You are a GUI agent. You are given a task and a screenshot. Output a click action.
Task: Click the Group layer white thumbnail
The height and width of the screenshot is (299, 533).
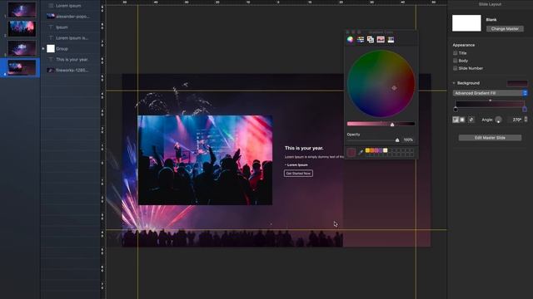tap(51, 49)
